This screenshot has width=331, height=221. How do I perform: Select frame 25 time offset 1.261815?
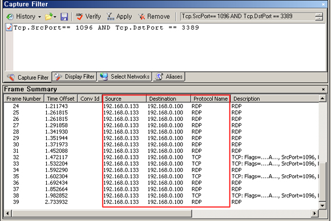56,113
